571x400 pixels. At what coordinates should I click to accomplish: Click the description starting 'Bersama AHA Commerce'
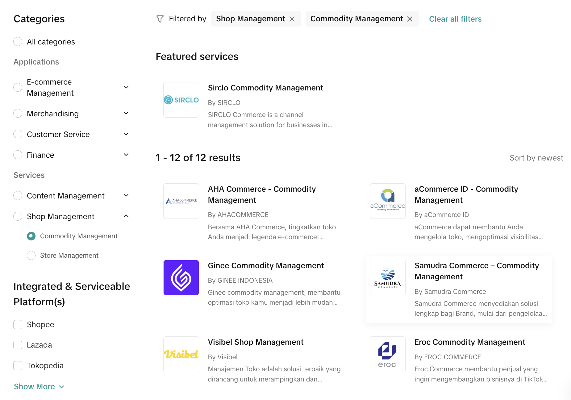[272, 232]
